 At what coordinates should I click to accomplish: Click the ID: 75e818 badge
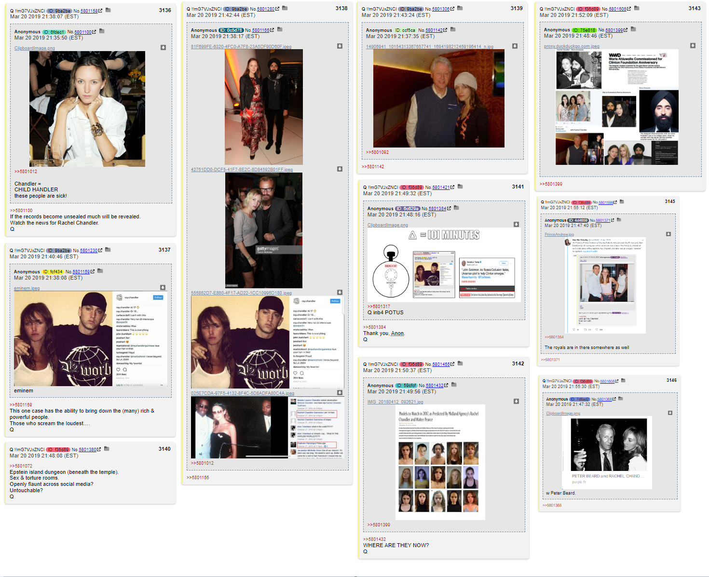[x=585, y=30]
